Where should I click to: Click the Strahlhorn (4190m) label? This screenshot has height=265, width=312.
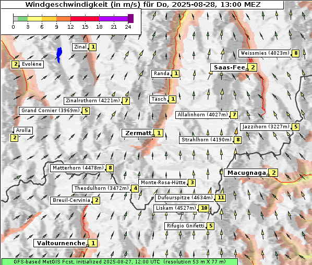[206, 140]
